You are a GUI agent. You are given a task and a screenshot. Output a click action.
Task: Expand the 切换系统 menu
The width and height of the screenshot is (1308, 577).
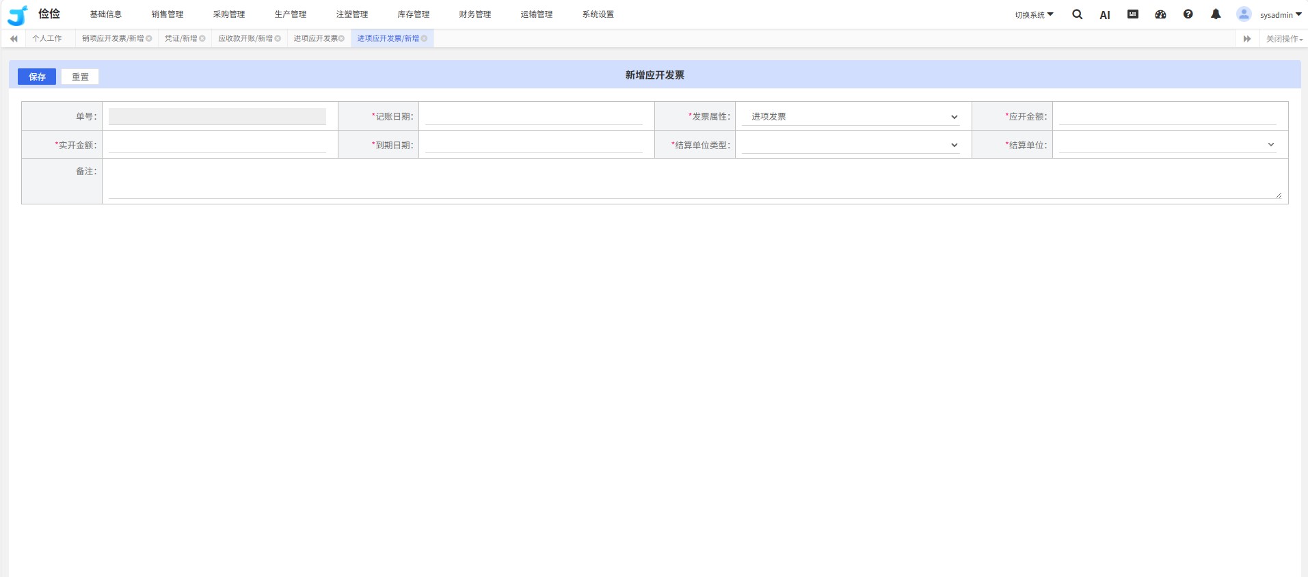(x=1033, y=15)
